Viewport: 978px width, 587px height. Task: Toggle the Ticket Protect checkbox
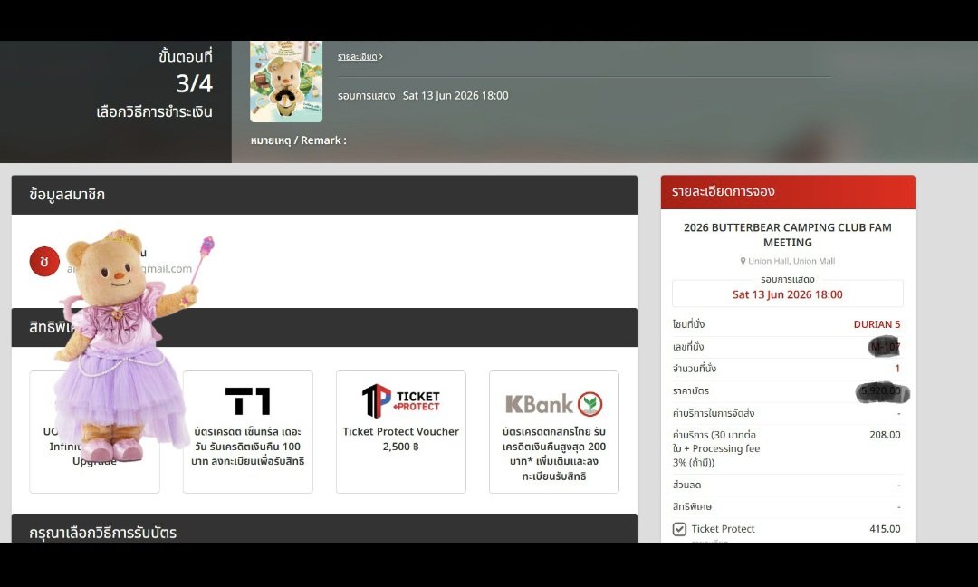(679, 529)
